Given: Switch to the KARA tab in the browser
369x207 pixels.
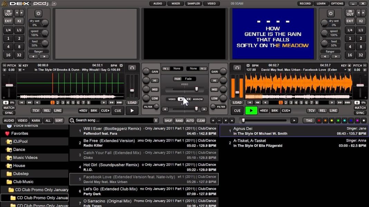Looking at the screenshot, I should (35, 121).
